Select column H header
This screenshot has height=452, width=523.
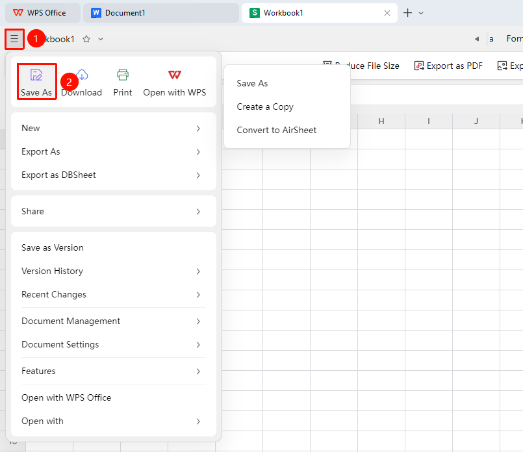pos(381,121)
